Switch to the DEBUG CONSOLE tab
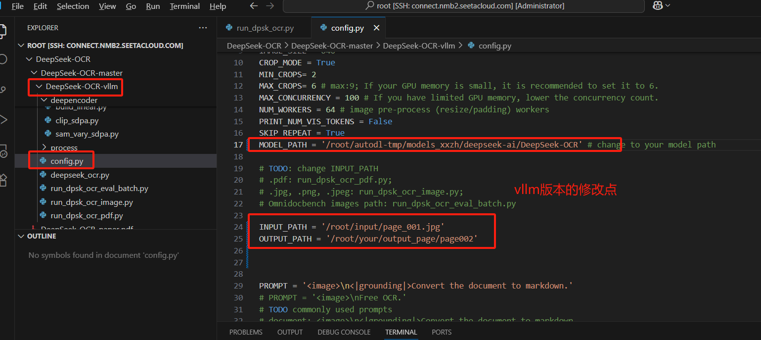Viewport: 761px width, 340px height. 344,332
